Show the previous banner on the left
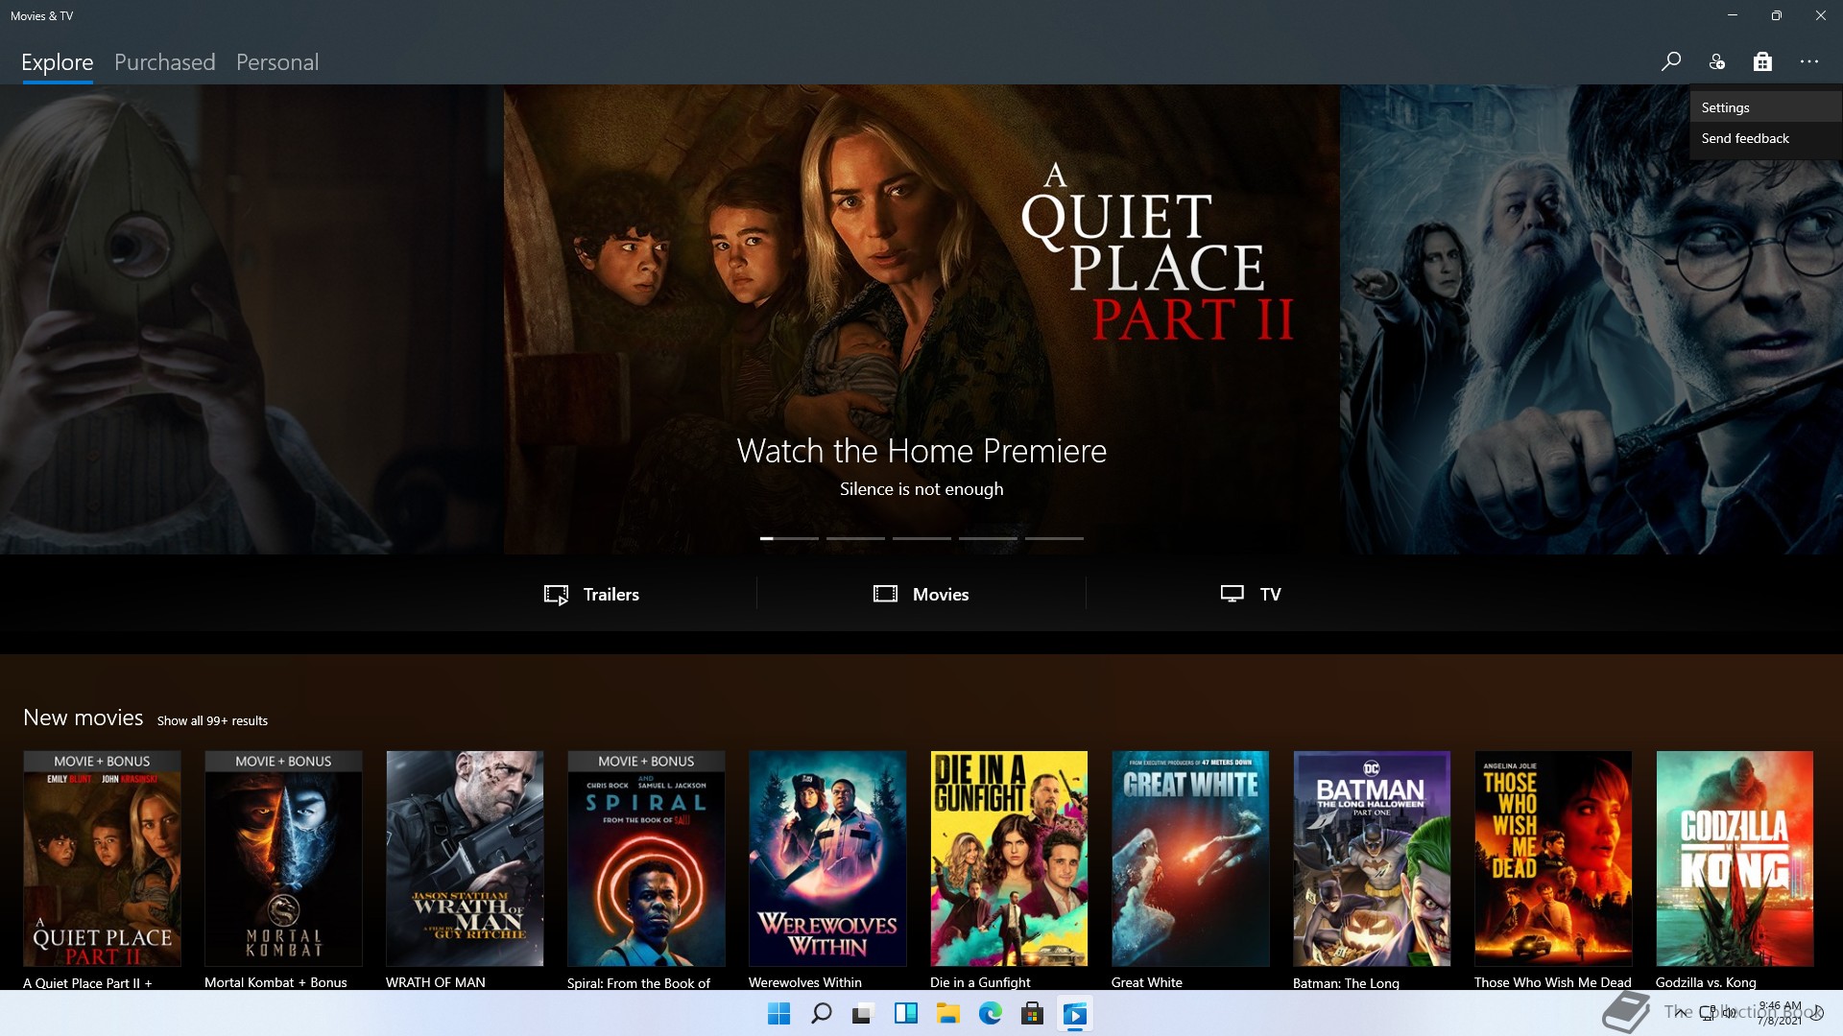This screenshot has width=1843, height=1036. [x=251, y=319]
